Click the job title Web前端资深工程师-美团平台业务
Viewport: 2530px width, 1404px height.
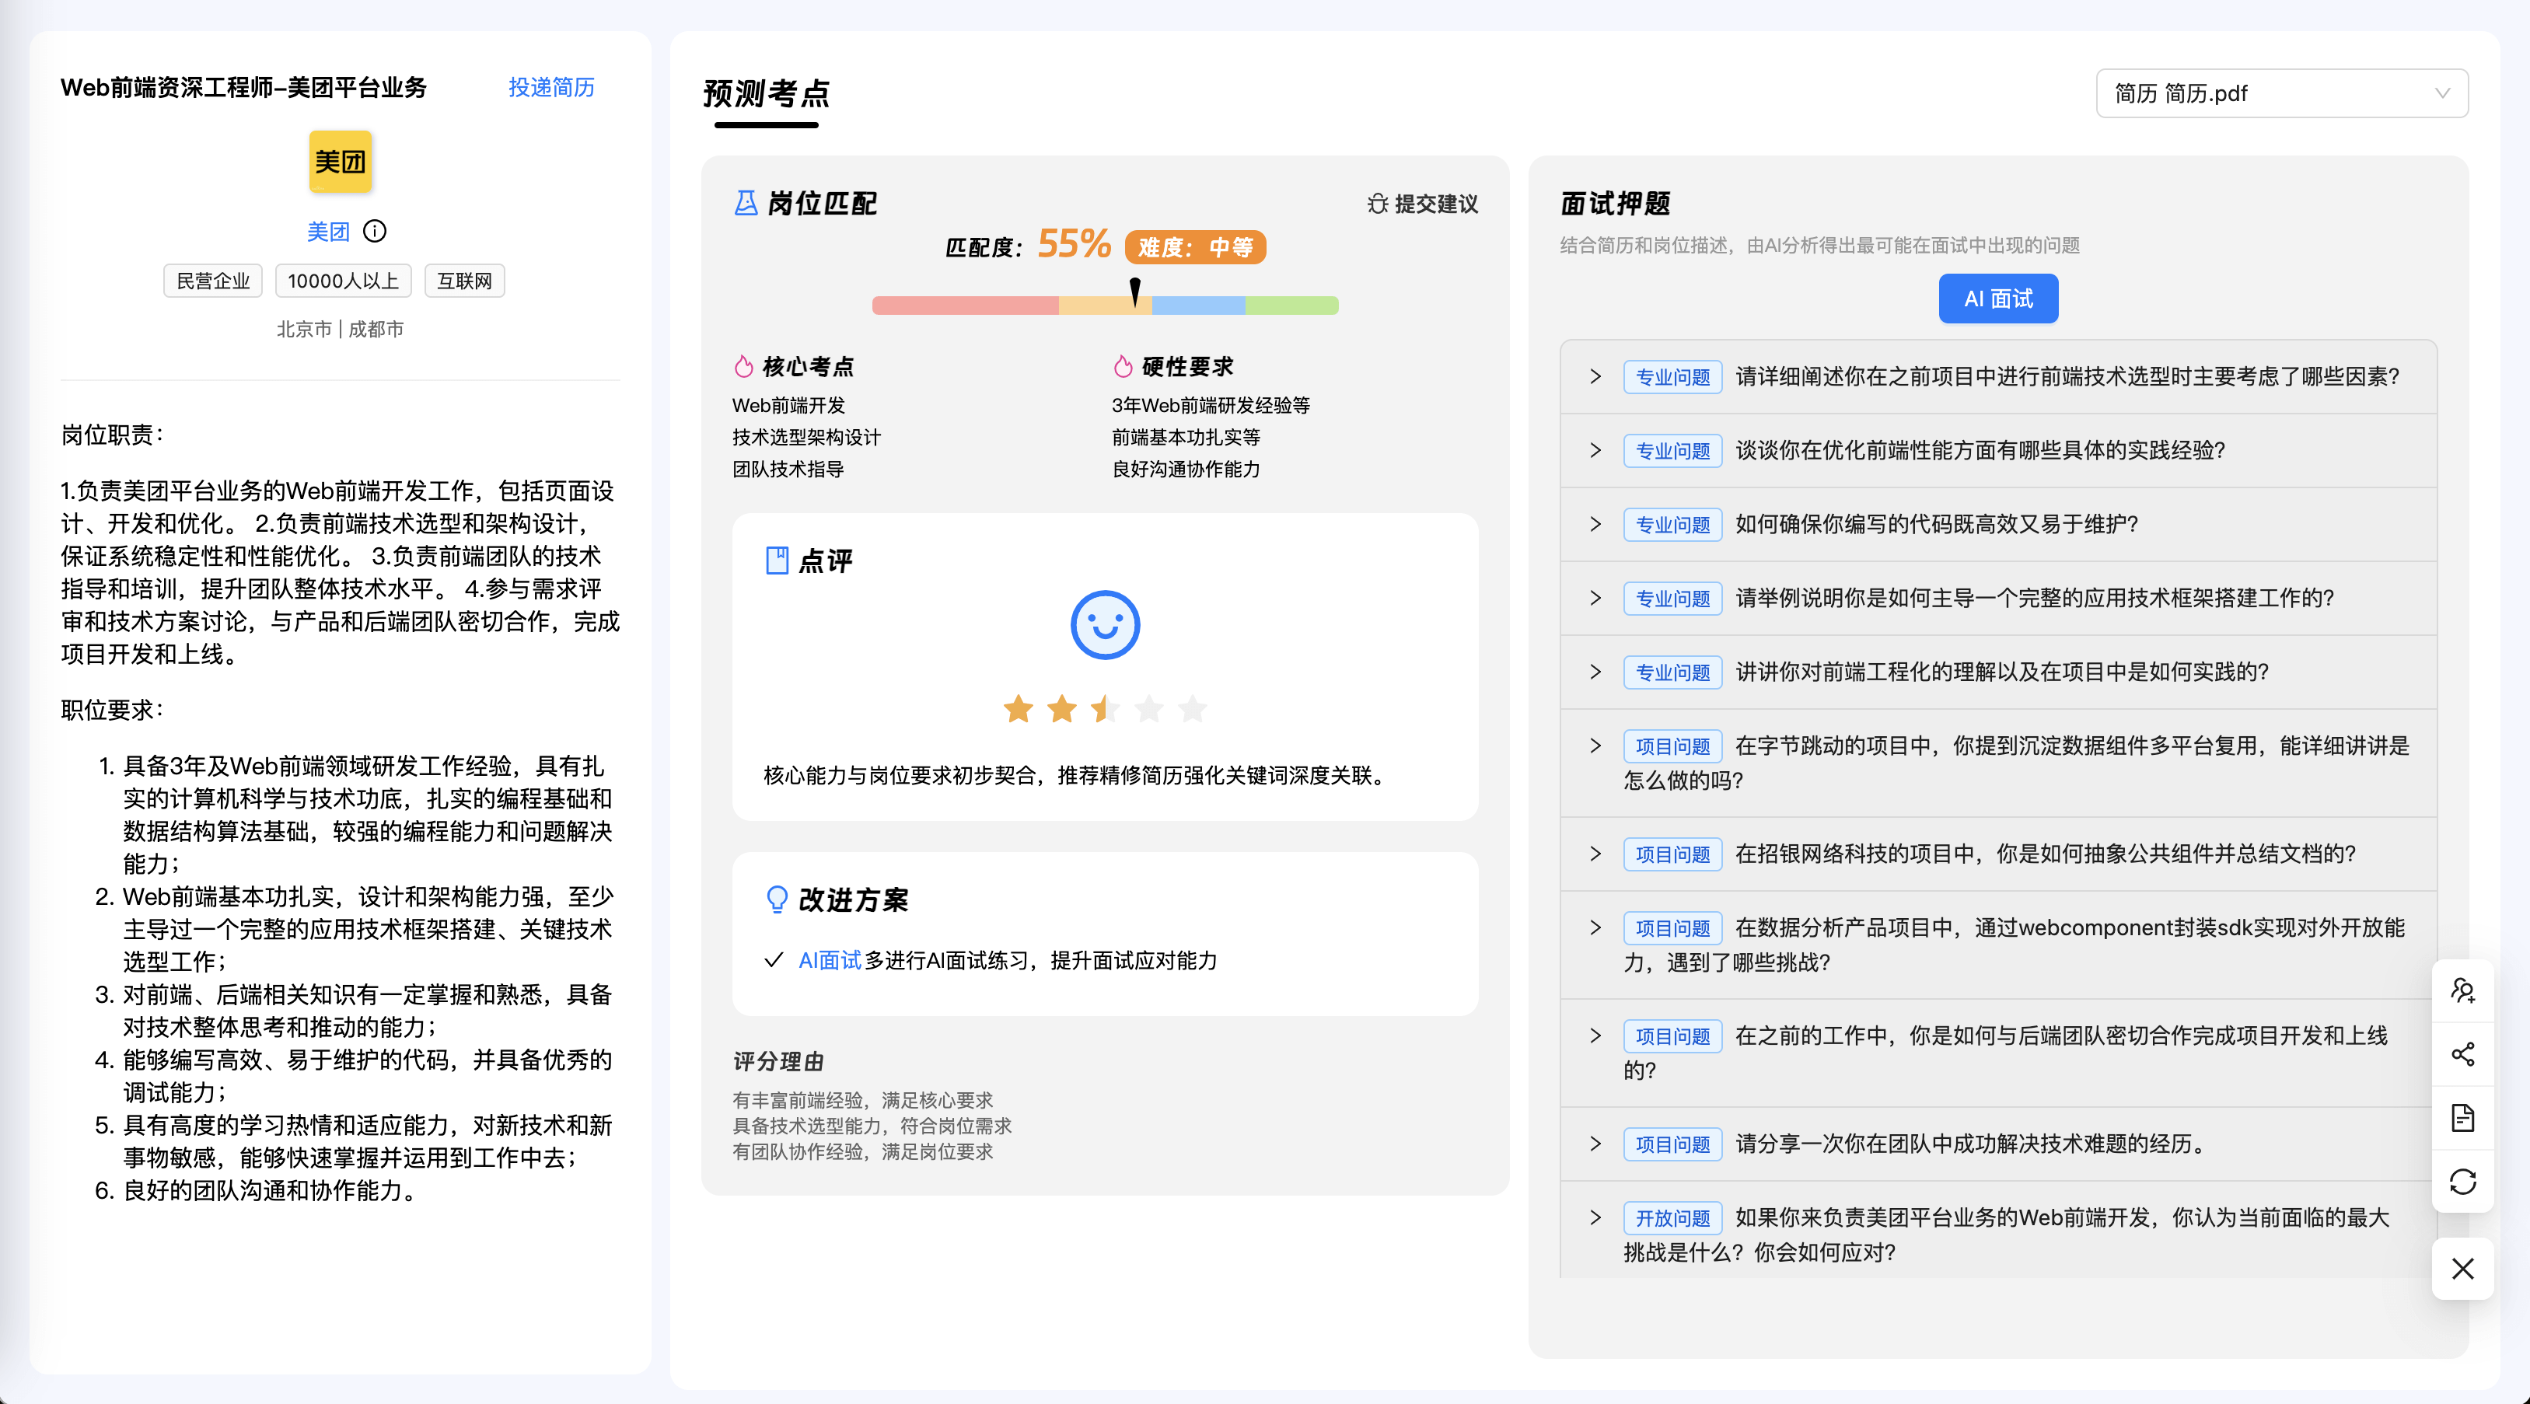click(x=243, y=87)
